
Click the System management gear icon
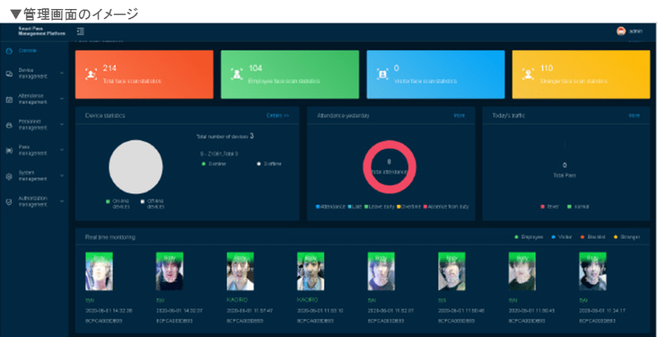click(x=9, y=176)
